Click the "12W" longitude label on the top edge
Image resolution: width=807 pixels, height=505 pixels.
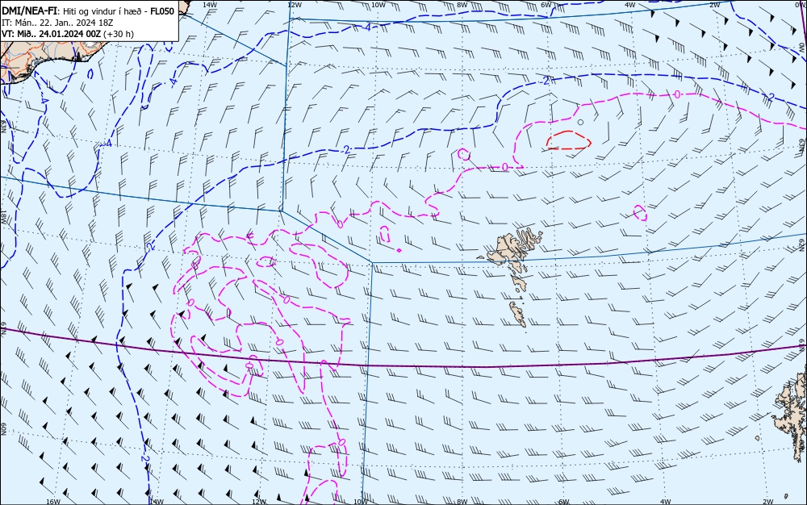[x=294, y=5]
